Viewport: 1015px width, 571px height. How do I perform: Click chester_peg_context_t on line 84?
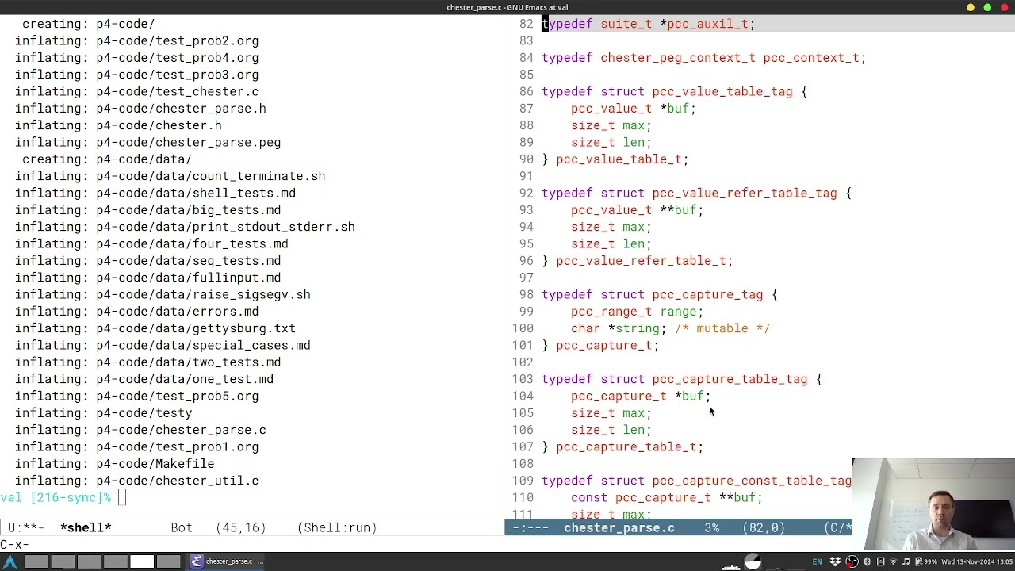click(x=678, y=58)
